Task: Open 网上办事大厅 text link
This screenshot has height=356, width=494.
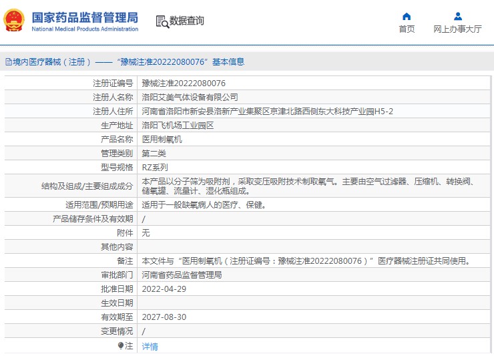Action: pos(457,29)
